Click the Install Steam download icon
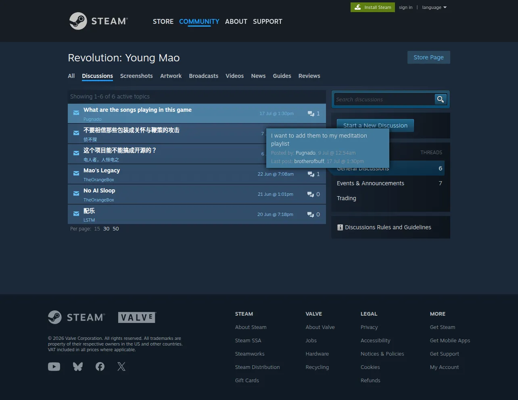This screenshot has height=400, width=518. pos(357,7)
